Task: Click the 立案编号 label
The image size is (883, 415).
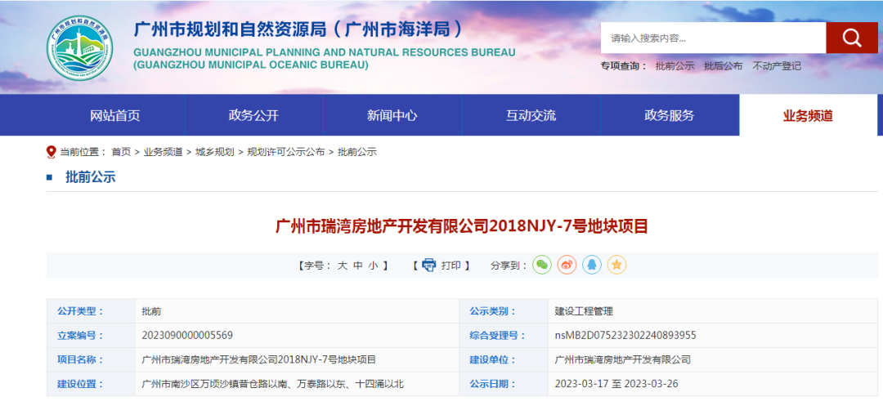Action: (x=80, y=336)
